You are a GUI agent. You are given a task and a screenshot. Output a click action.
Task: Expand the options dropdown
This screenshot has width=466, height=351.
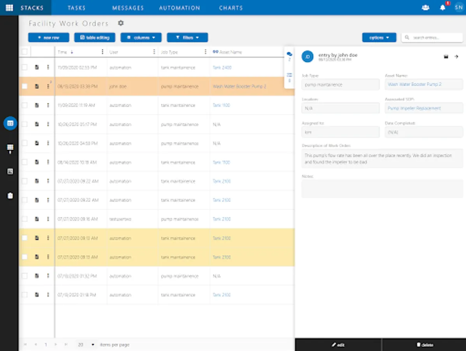[x=379, y=37]
